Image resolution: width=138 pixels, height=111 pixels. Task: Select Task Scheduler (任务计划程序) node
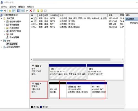click(x=15, y=22)
